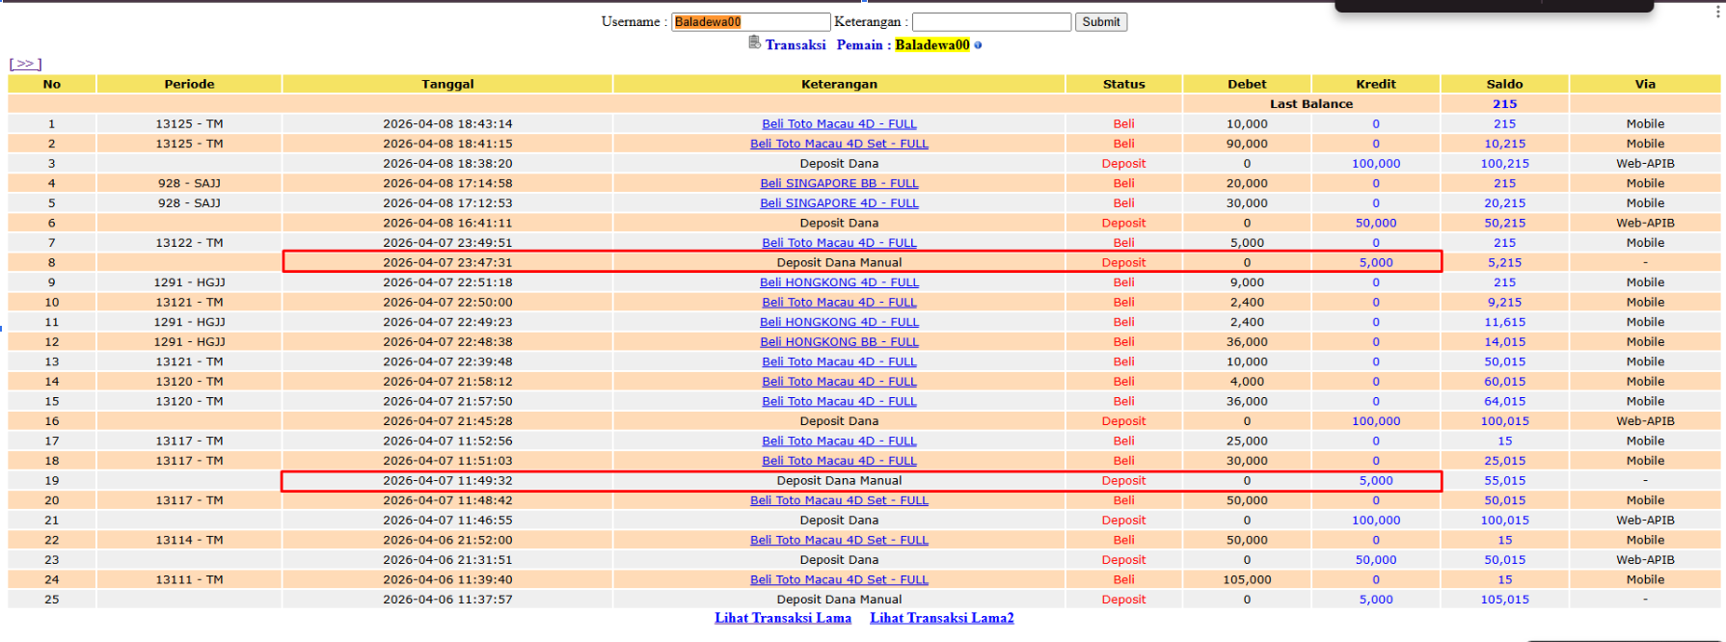Screen dimensions: 1726x642
Task: Focus the Username input field
Action: coord(750,21)
